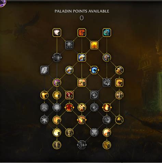This screenshot has width=162, height=163.
Task: Select the teal hammer talent icon
Action: pos(107,32)
